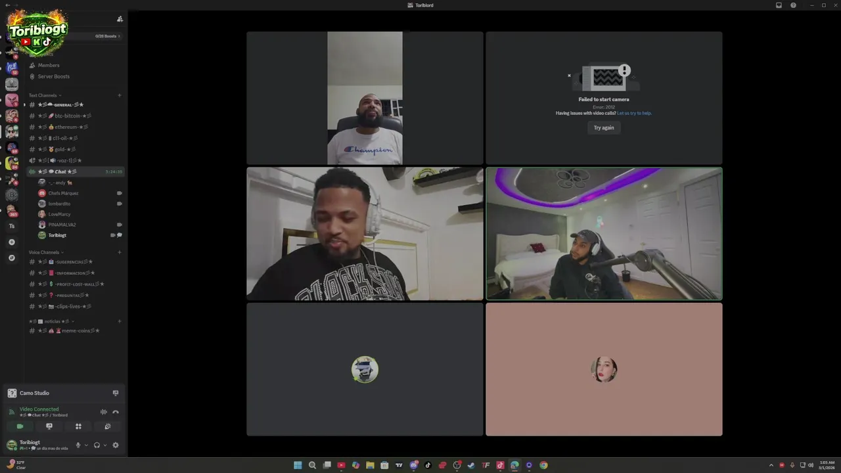Open the btc-bitcoin channel
This screenshot has width=841, height=473.
pyautogui.click(x=75, y=116)
